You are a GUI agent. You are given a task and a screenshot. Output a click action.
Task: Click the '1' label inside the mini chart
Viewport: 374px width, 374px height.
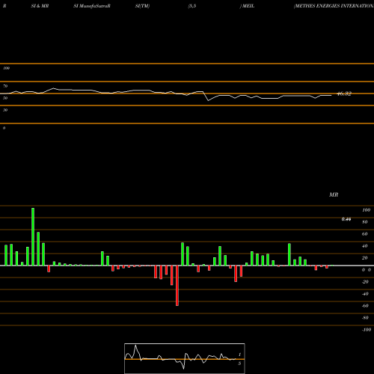tap(239, 355)
